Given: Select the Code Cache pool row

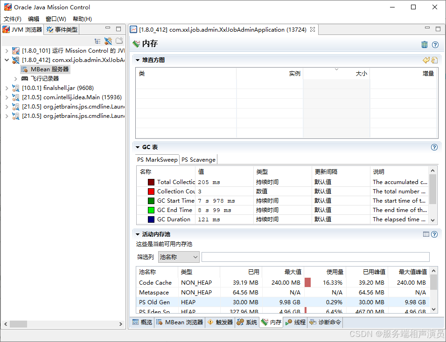Looking at the screenshot, I should (283, 283).
